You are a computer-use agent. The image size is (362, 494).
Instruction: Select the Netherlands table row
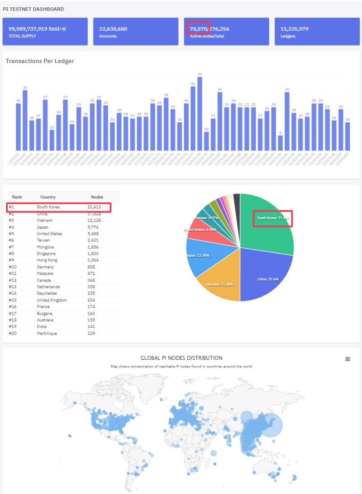(63, 287)
